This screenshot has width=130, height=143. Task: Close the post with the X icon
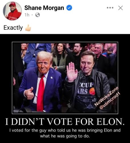point(121,8)
